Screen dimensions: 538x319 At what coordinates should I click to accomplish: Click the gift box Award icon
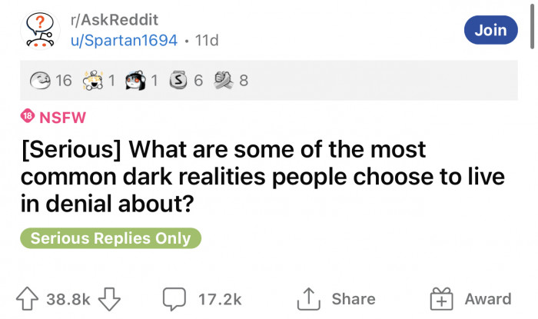tap(442, 299)
